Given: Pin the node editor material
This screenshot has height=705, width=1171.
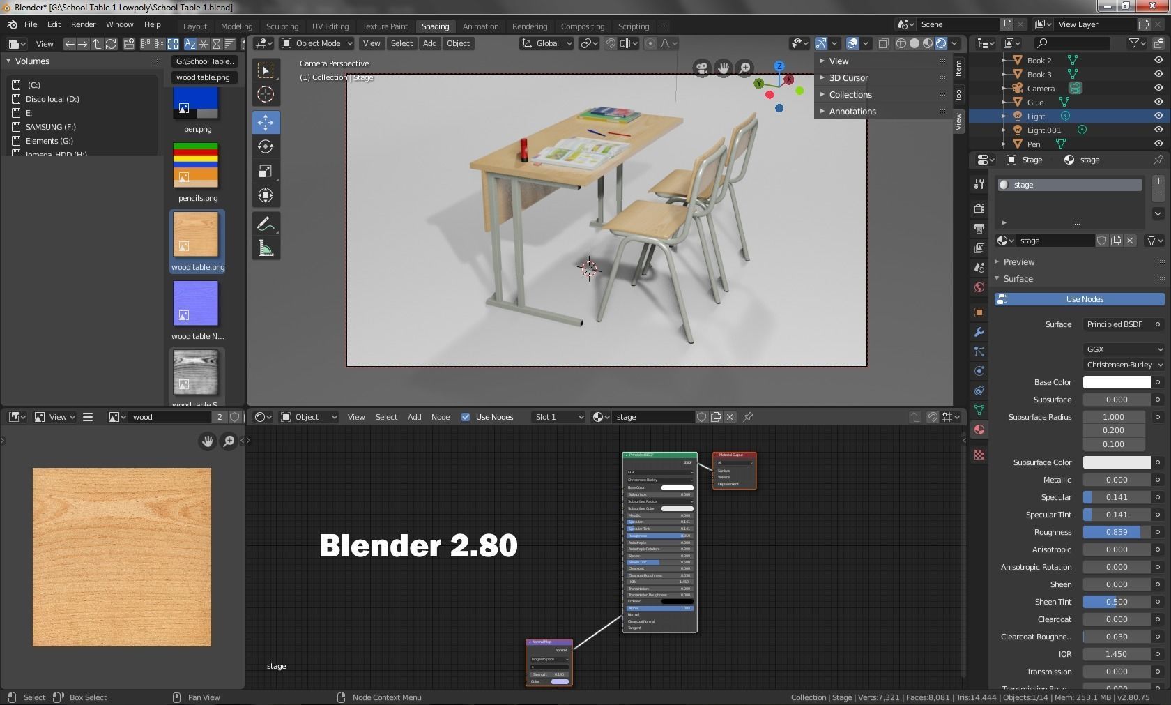Looking at the screenshot, I should point(748,417).
